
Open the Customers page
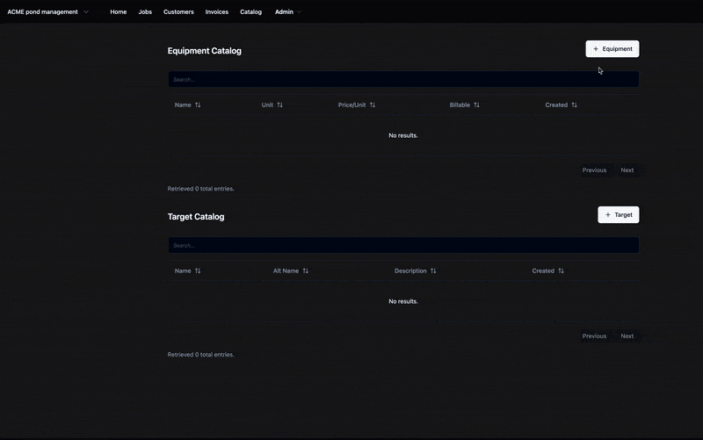click(x=178, y=12)
